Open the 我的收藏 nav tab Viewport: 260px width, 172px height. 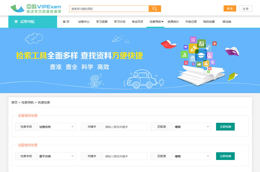(x=209, y=21)
